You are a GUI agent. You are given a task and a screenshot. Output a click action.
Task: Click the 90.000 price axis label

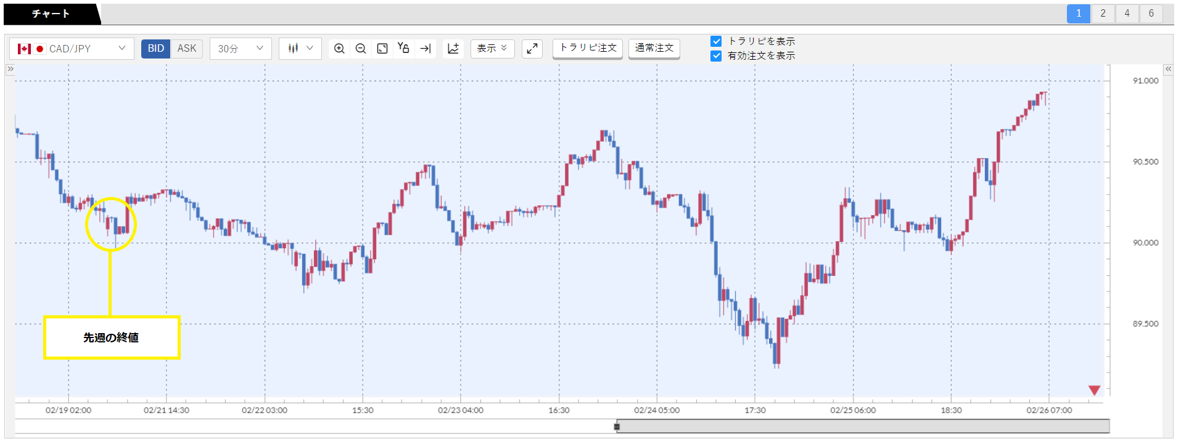(1145, 243)
